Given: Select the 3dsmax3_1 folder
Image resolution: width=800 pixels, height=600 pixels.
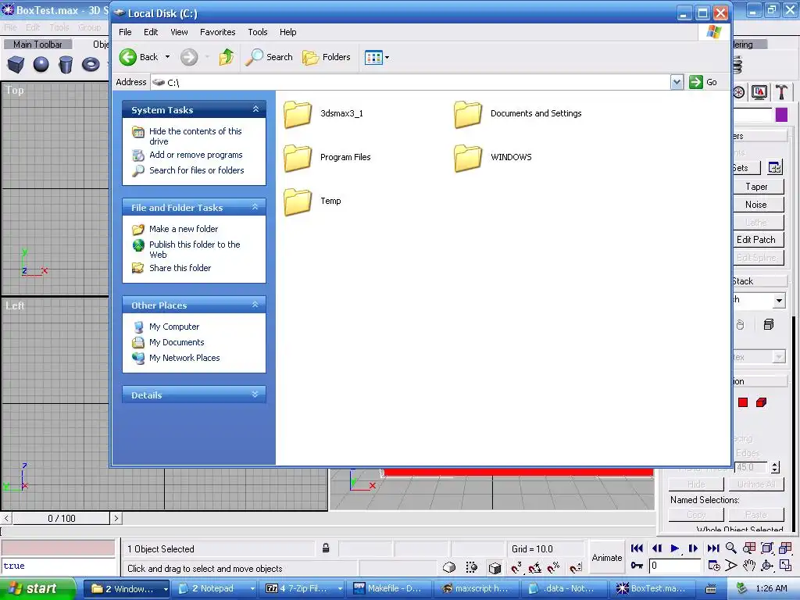Looking at the screenshot, I should tap(323, 114).
